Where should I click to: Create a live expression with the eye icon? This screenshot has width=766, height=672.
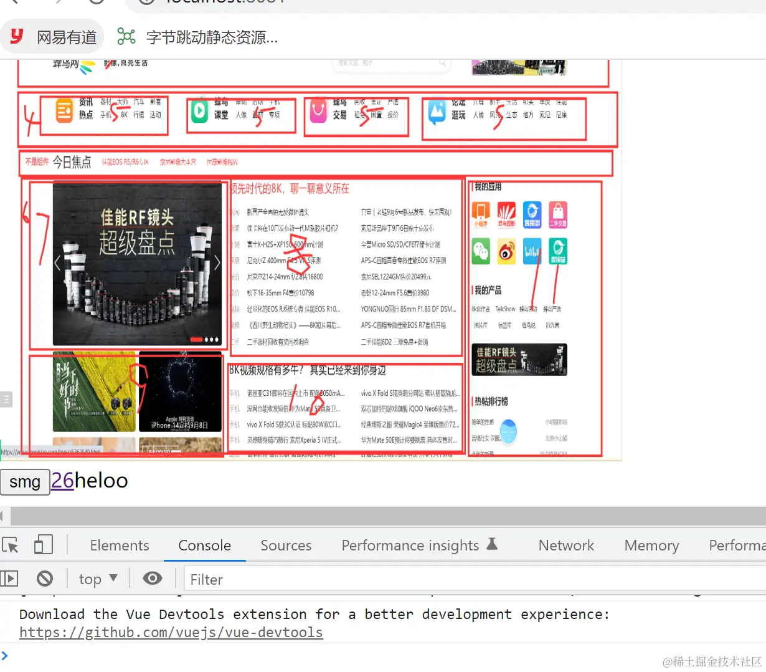pyautogui.click(x=153, y=578)
